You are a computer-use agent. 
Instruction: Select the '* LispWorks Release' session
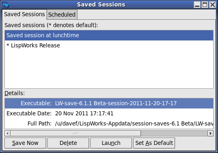click(109, 45)
